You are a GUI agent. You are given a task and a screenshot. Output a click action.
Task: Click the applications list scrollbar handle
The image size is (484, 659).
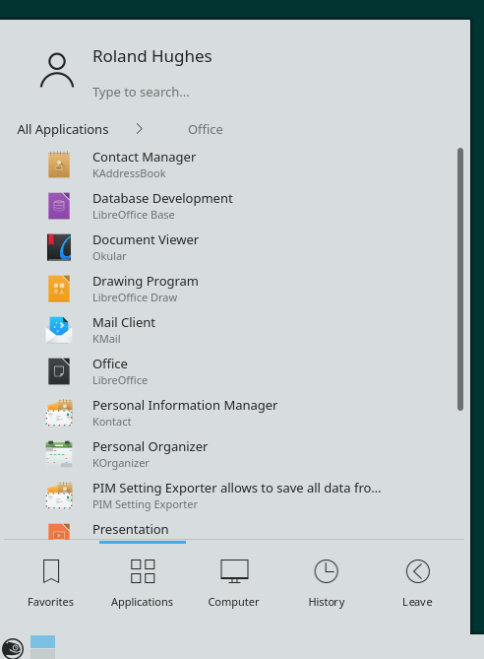[x=460, y=279]
